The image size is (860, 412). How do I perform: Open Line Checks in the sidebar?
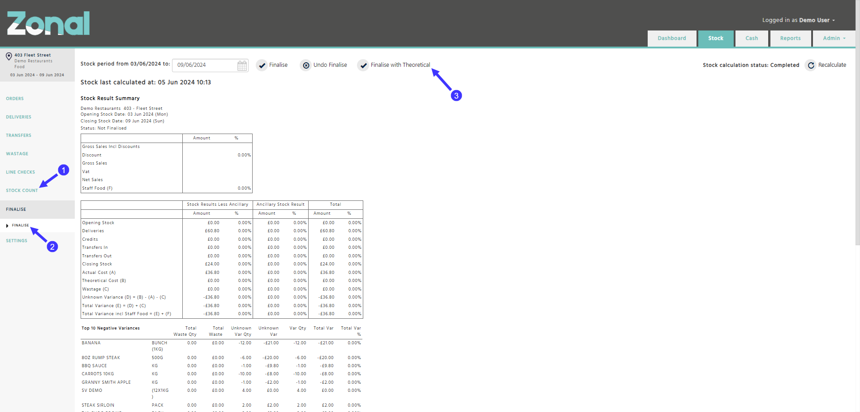[x=20, y=172]
